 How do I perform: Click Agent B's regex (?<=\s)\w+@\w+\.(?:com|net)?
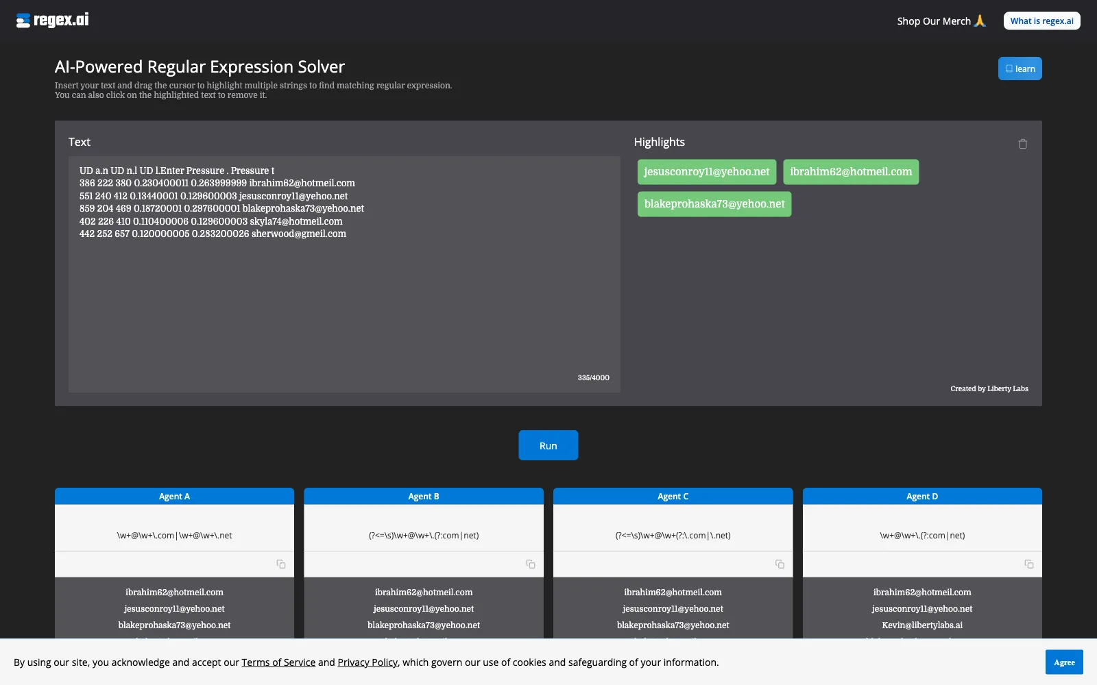coord(424,536)
